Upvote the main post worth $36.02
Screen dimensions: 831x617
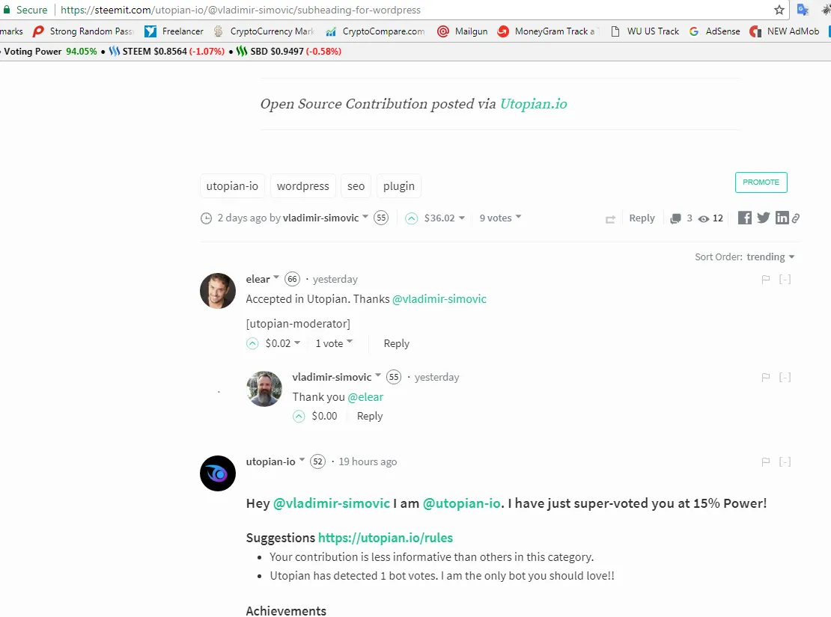tap(411, 218)
